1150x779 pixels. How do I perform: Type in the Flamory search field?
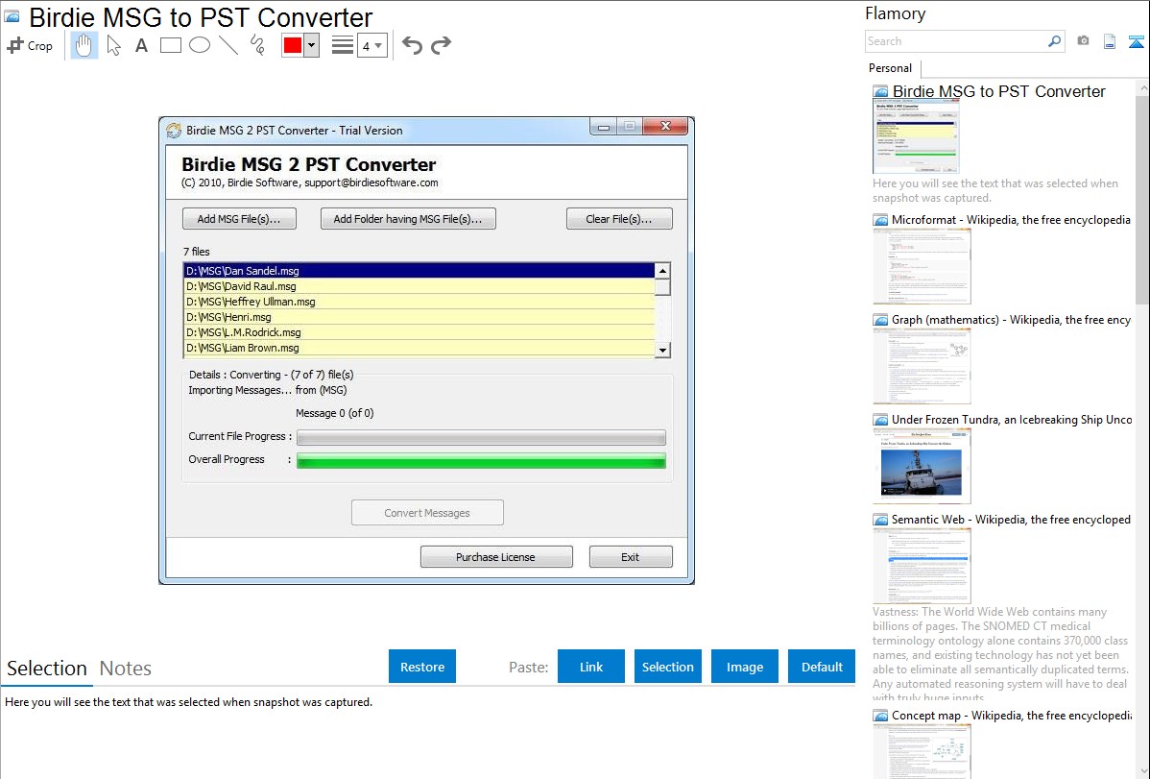point(956,41)
